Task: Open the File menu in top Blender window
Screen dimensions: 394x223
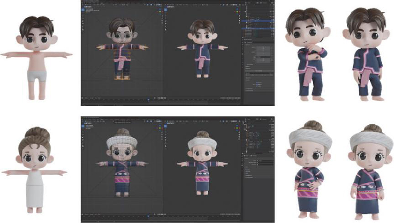Action: click(85, 2)
